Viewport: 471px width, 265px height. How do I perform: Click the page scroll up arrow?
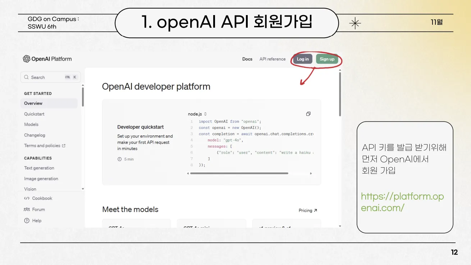pos(340,70)
